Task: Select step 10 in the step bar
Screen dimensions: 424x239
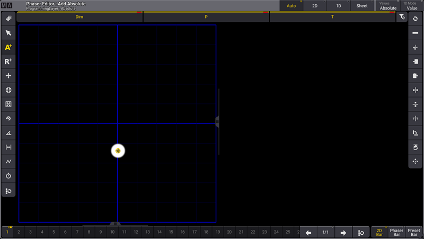Action: [112, 232]
